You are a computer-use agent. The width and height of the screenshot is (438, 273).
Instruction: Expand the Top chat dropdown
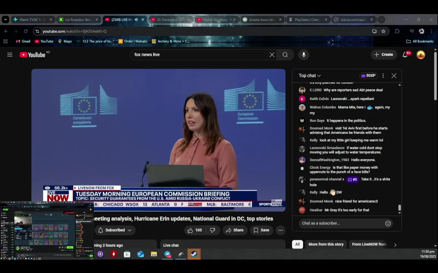point(309,76)
